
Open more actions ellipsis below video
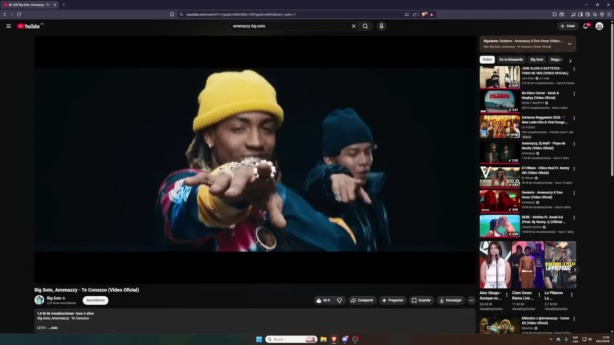pyautogui.click(x=472, y=300)
